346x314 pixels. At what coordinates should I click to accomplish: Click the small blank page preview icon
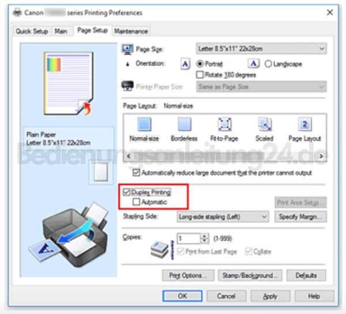click(x=101, y=172)
